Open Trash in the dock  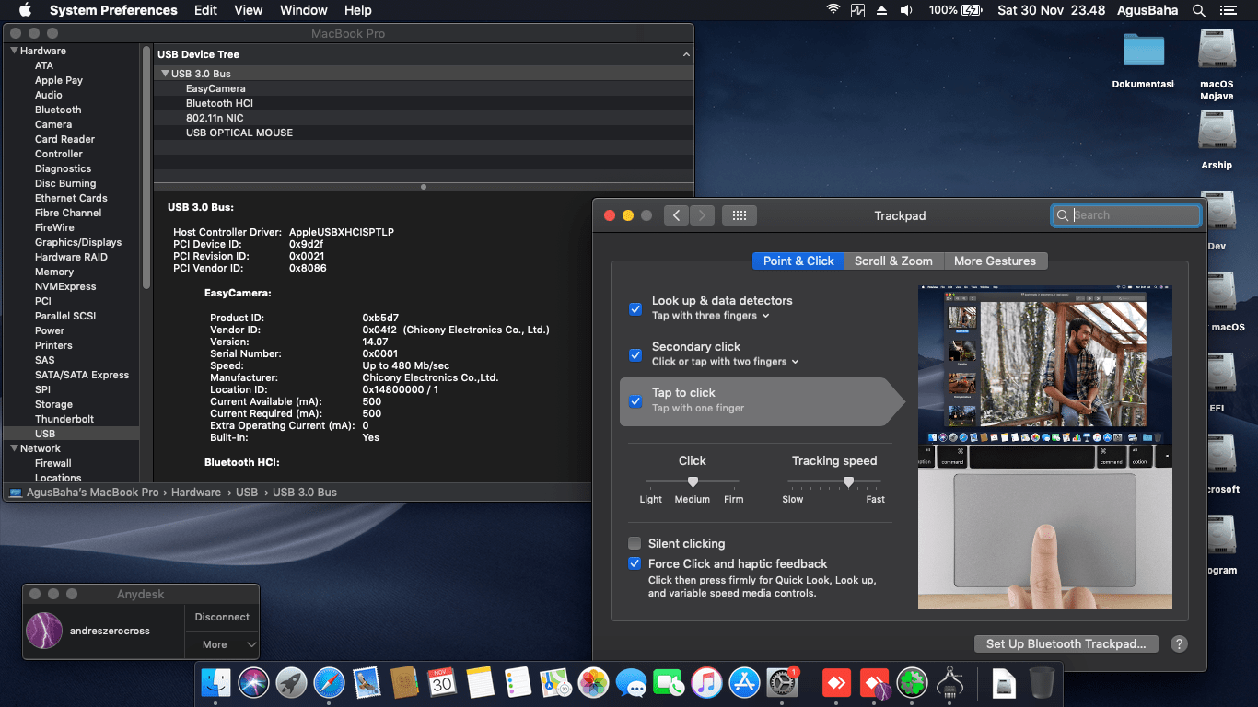click(x=1042, y=682)
